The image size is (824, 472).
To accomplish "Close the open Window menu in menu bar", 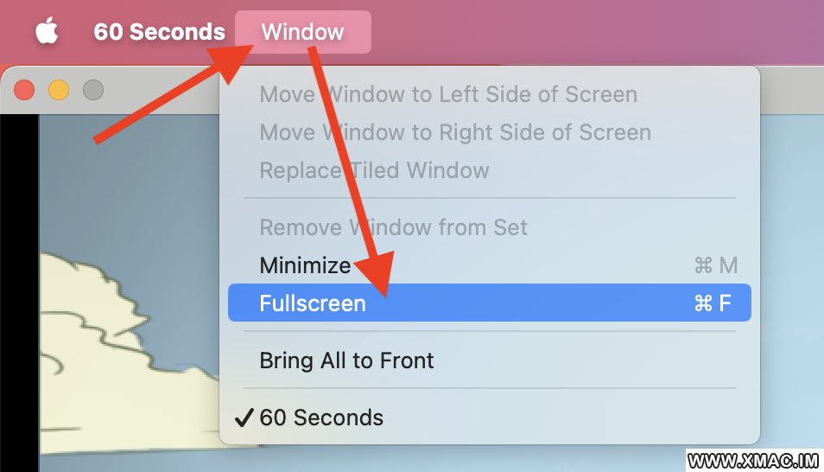I will click(x=302, y=32).
